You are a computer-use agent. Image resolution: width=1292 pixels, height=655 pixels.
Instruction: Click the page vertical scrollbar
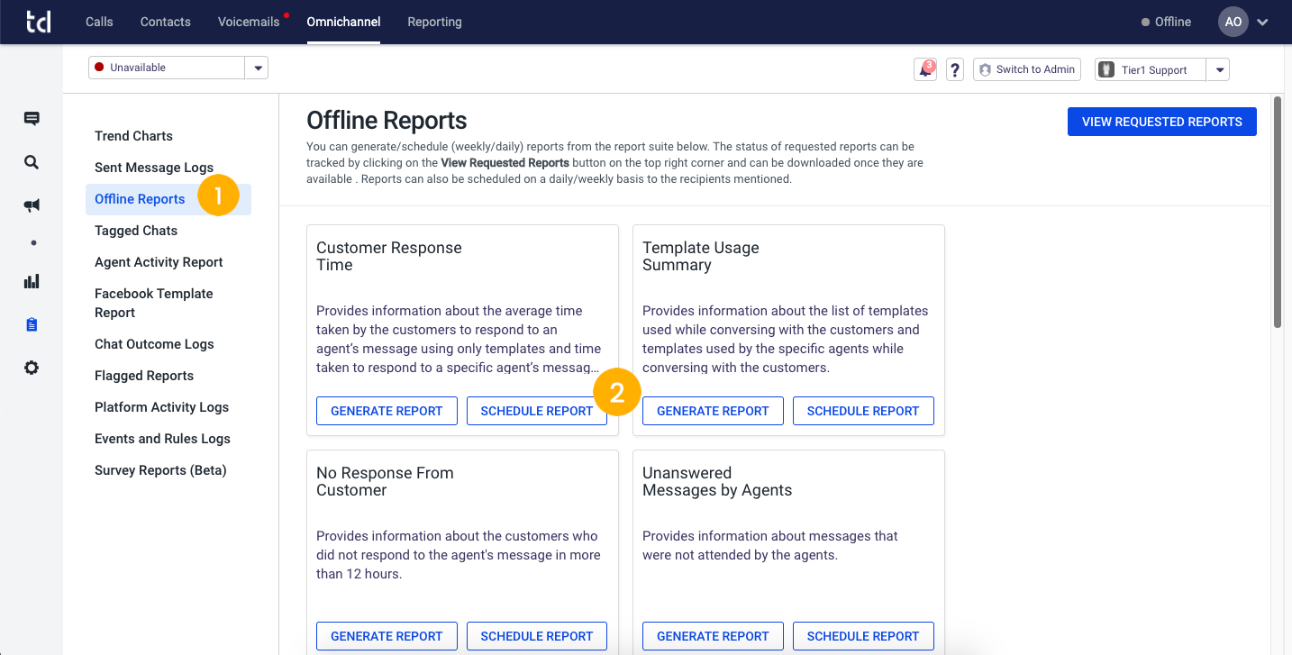(x=1278, y=212)
